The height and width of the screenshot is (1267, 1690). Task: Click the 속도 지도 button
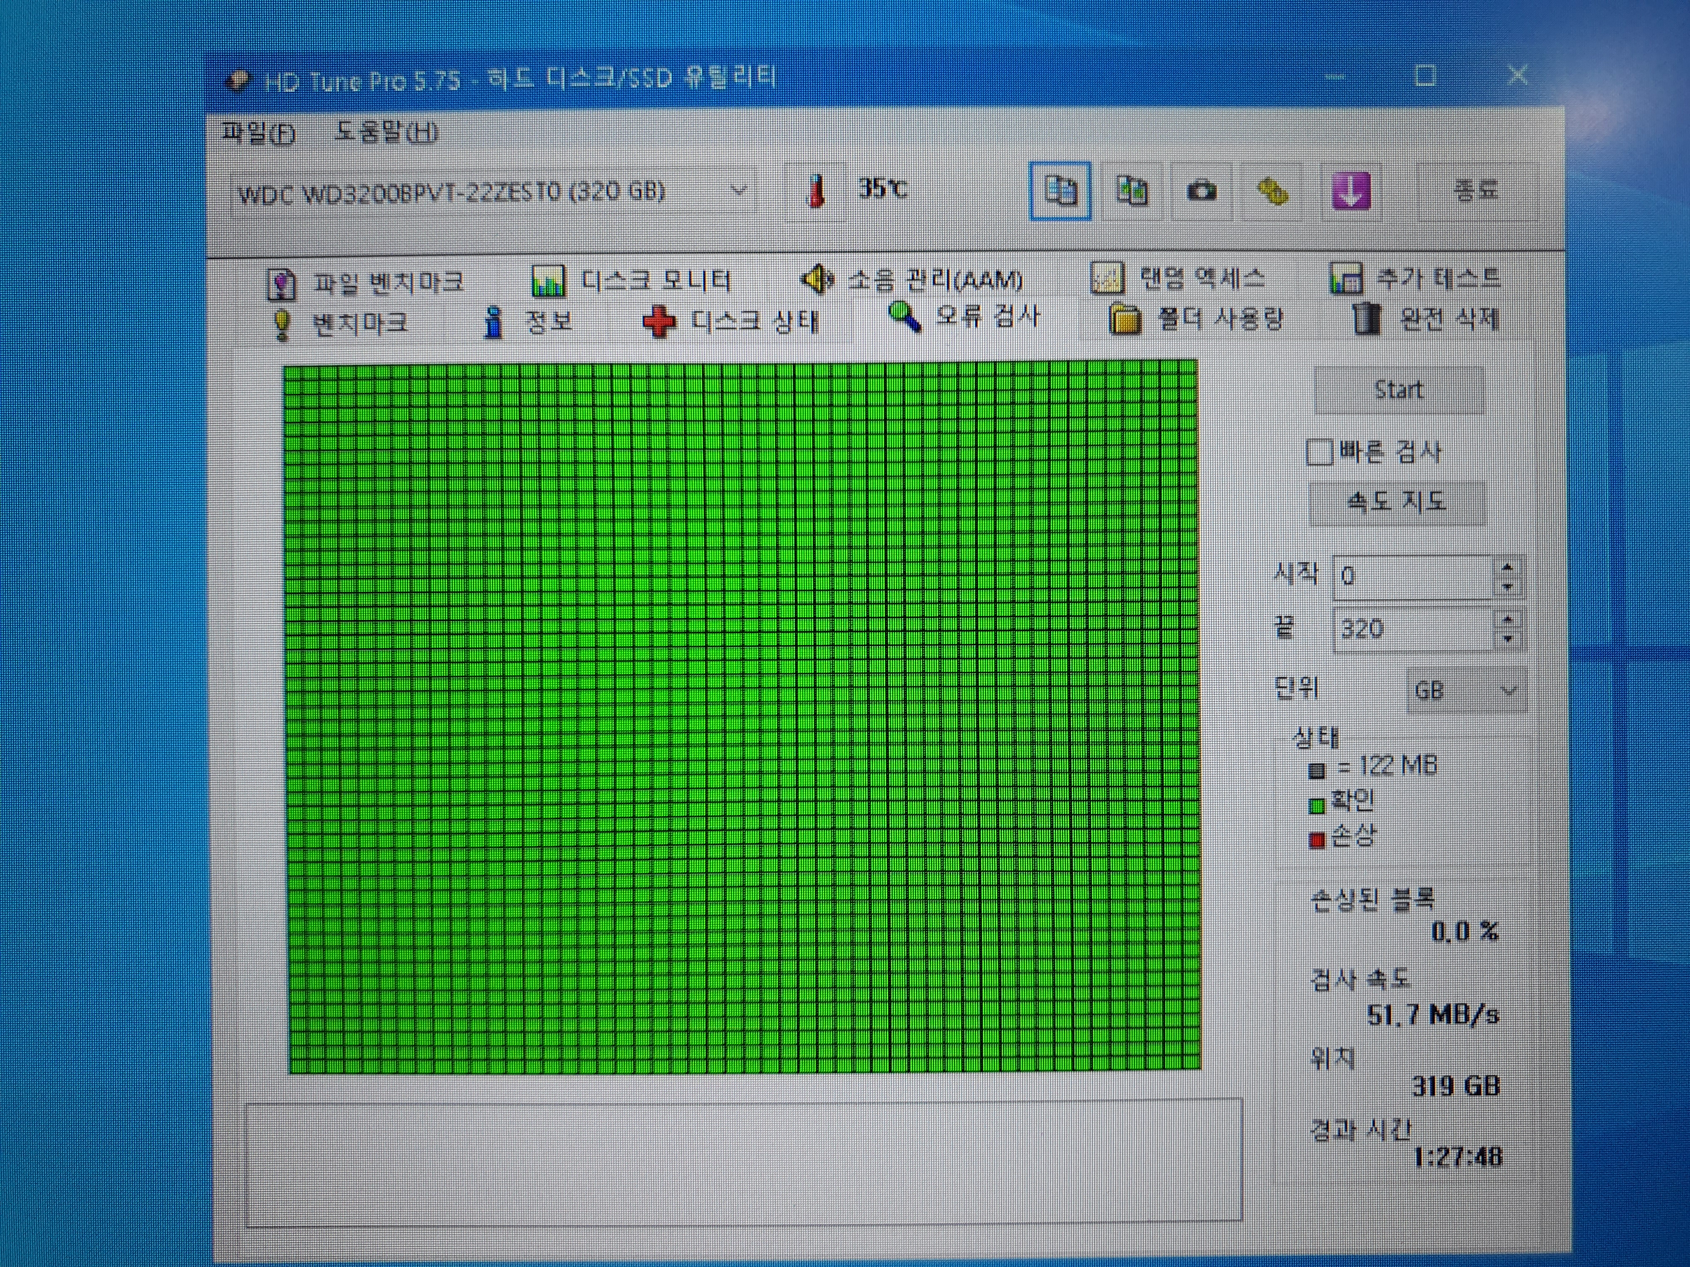[x=1397, y=502]
